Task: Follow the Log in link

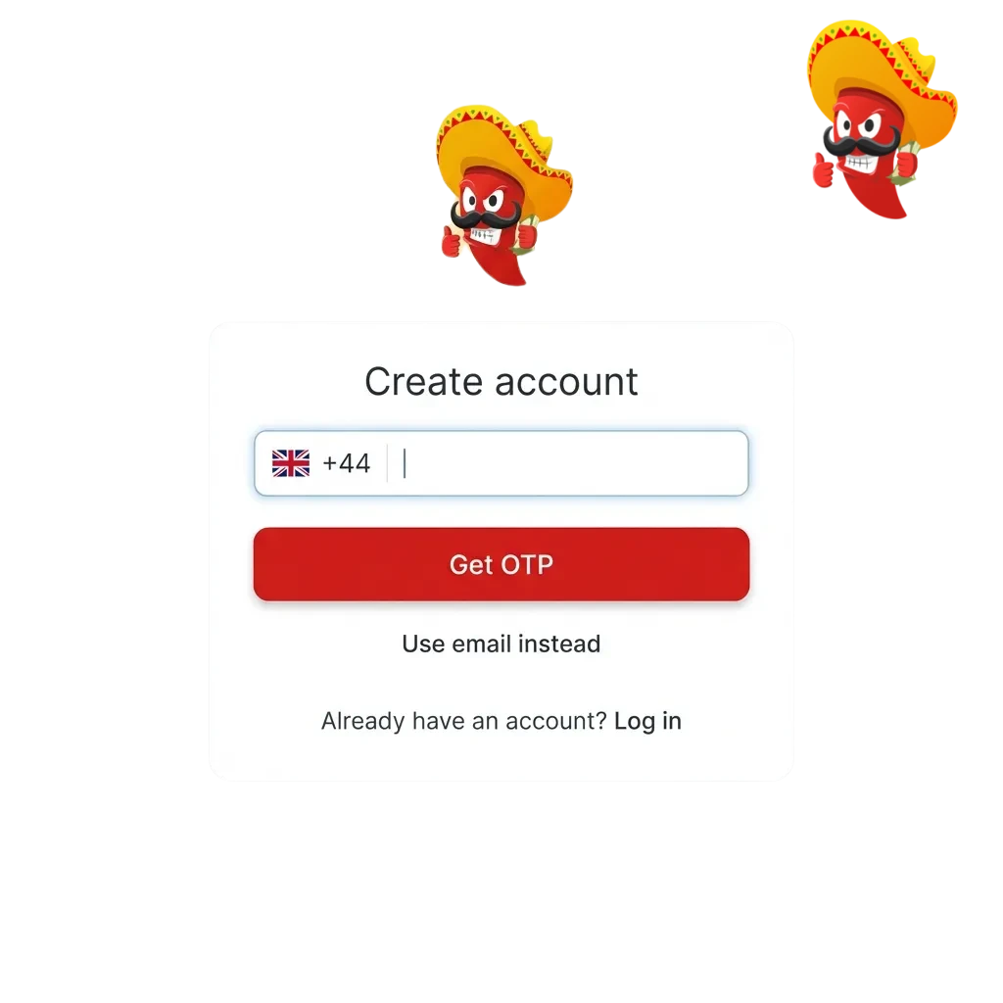Action: coord(647,721)
